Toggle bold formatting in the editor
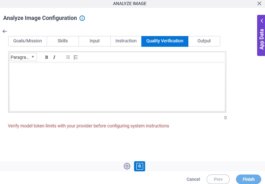Screen dimensions: 265x184 coord(46,57)
